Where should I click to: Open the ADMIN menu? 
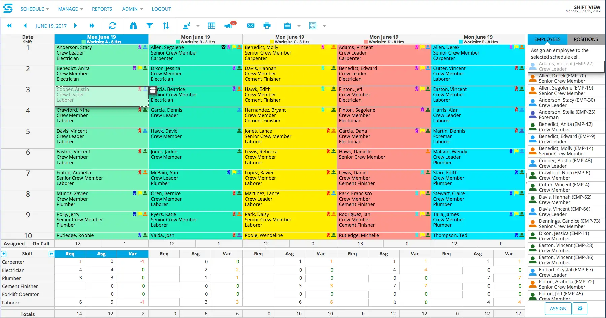(x=132, y=9)
